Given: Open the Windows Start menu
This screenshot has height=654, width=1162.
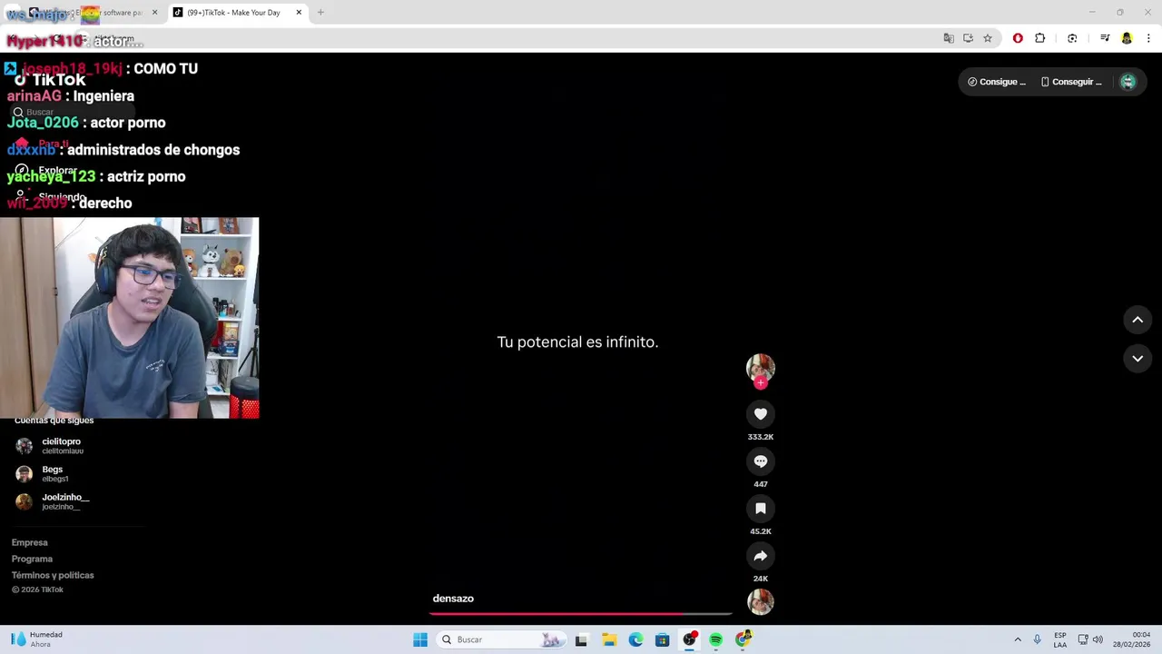Looking at the screenshot, I should click(x=420, y=639).
